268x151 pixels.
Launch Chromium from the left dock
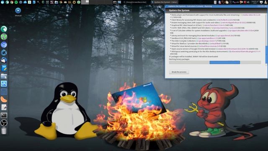(4, 45)
